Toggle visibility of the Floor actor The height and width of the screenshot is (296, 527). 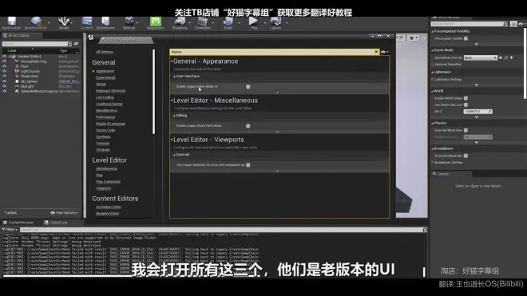pyautogui.click(x=4, y=66)
